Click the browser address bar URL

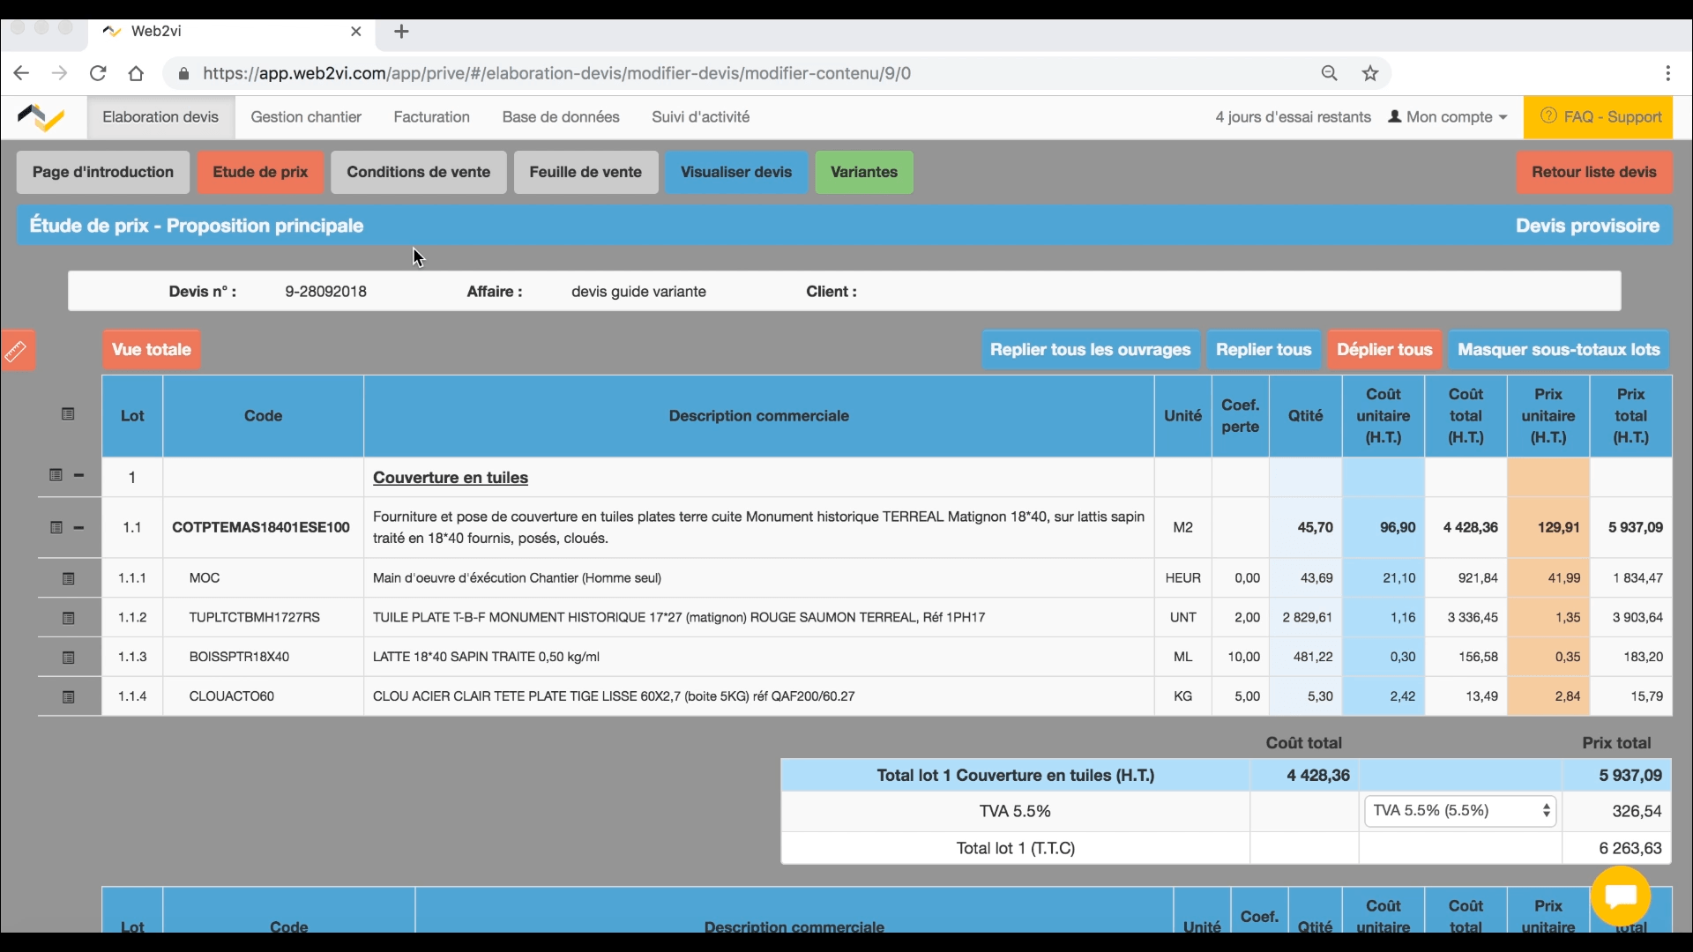pos(556,74)
